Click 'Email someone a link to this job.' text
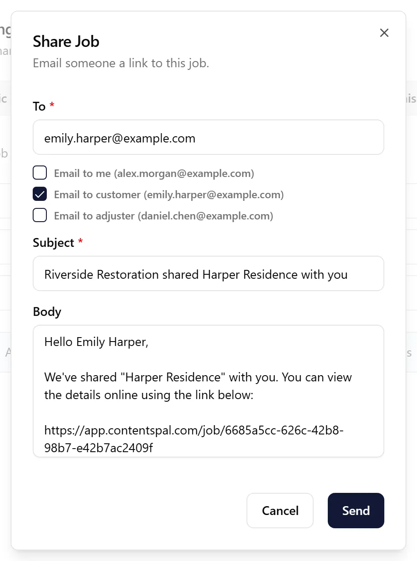 121,63
